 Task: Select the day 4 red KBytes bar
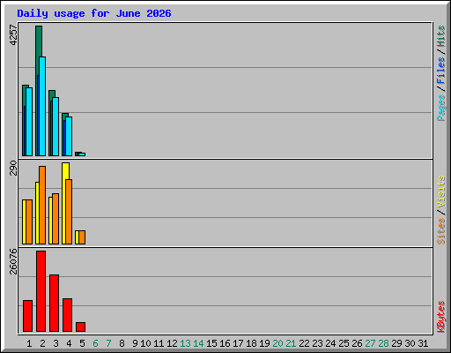68,315
